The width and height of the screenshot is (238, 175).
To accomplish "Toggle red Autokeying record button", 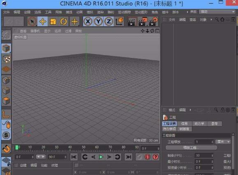I will (x=148, y=157).
